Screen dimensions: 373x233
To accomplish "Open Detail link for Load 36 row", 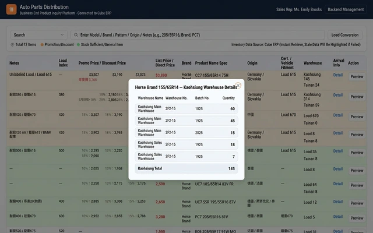I will (x=338, y=151).
